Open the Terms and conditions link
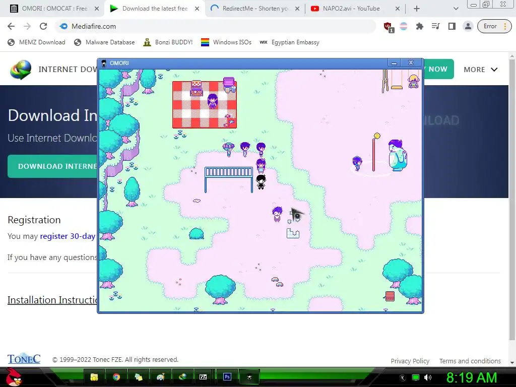Viewport: 516px width, 387px height. [470, 361]
